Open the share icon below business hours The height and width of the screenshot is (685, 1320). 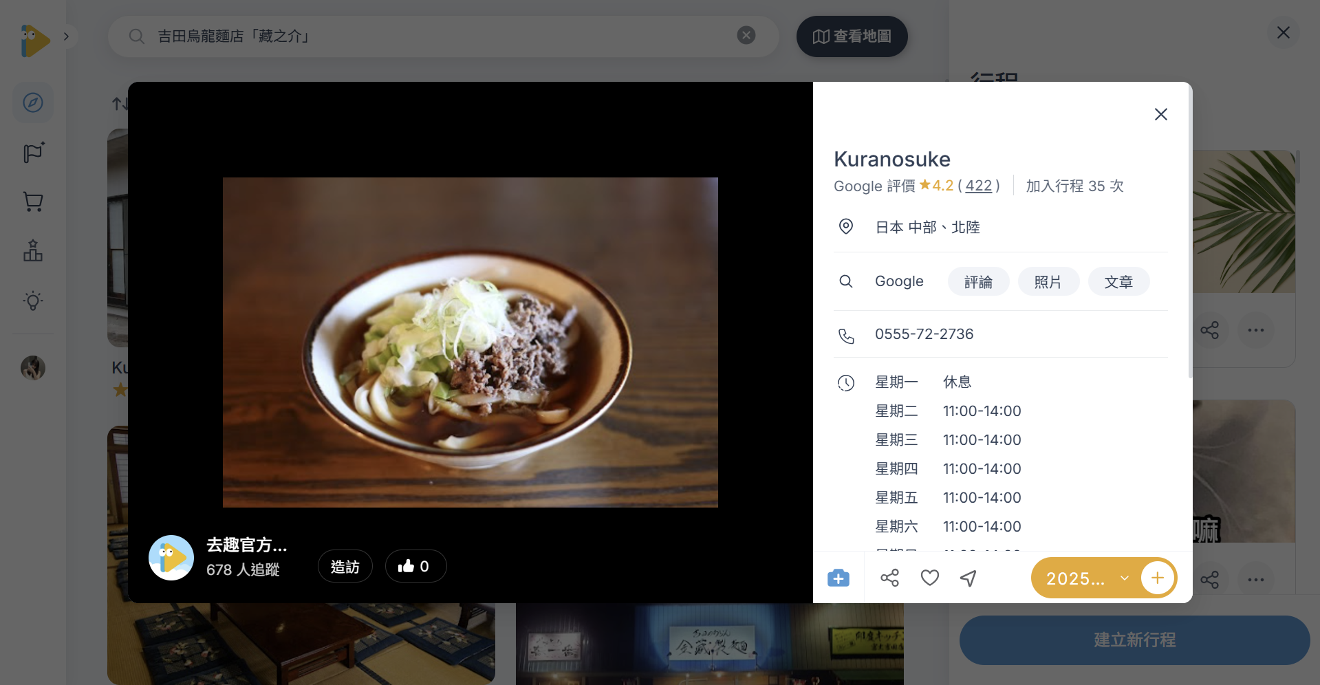pyautogui.click(x=889, y=578)
